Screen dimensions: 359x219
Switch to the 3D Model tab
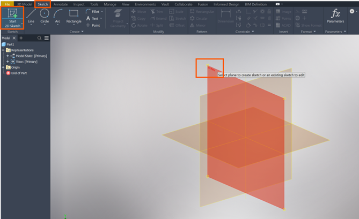(24, 4)
